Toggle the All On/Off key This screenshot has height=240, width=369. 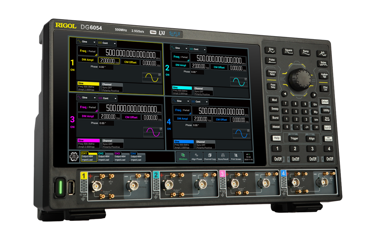coord(328,139)
